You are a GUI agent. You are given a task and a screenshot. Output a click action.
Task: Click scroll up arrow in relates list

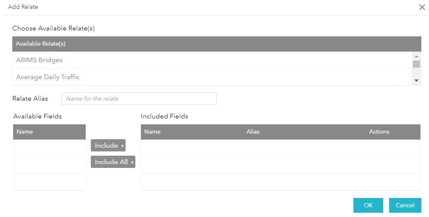[x=416, y=56]
